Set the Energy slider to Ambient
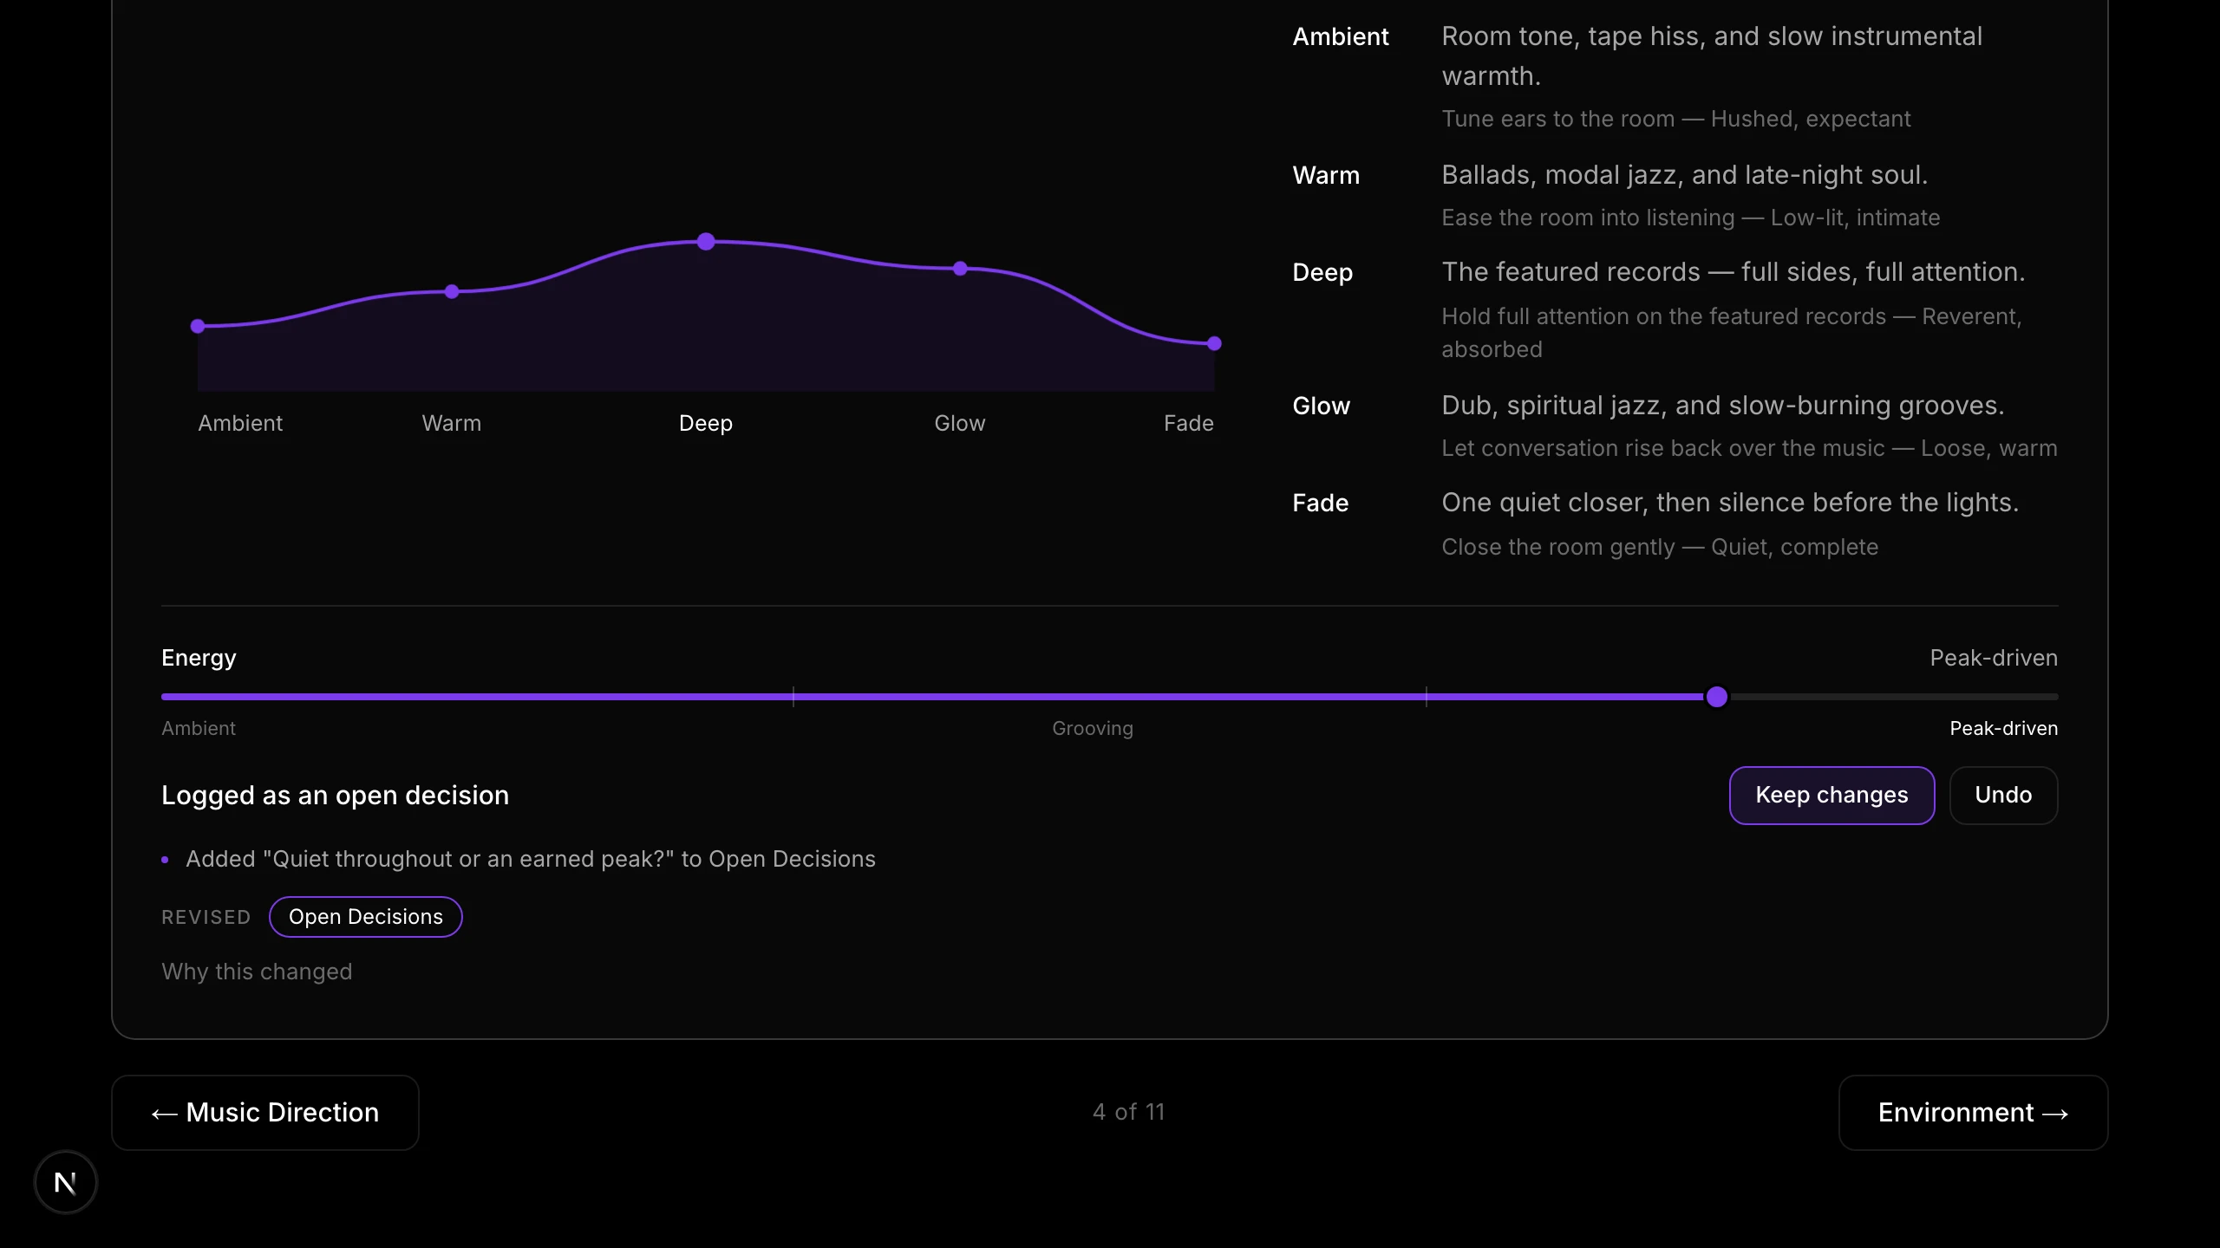The image size is (2220, 1248). tap(198, 728)
